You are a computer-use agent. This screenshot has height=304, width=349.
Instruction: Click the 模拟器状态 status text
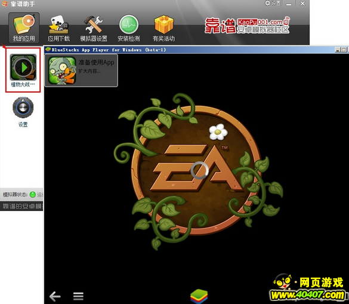pyautogui.click(x=15, y=195)
